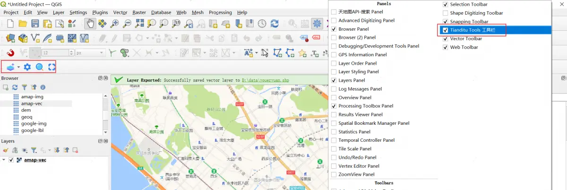Float the Layers panel with the undock button
The width and height of the screenshot is (567, 190).
[x=100, y=140]
